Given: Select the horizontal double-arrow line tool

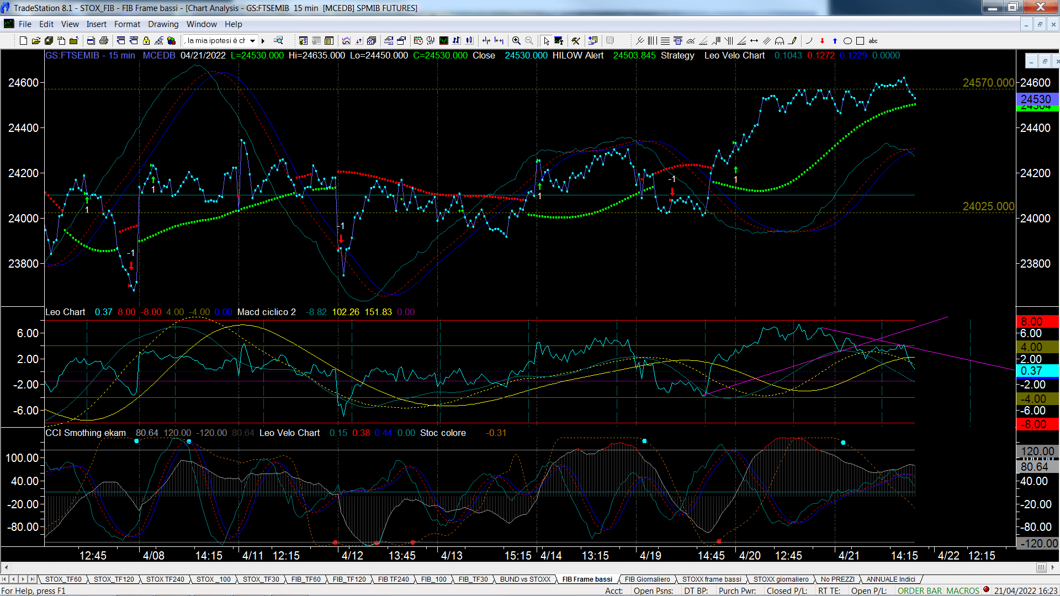Looking at the screenshot, I should pyautogui.click(x=754, y=41).
